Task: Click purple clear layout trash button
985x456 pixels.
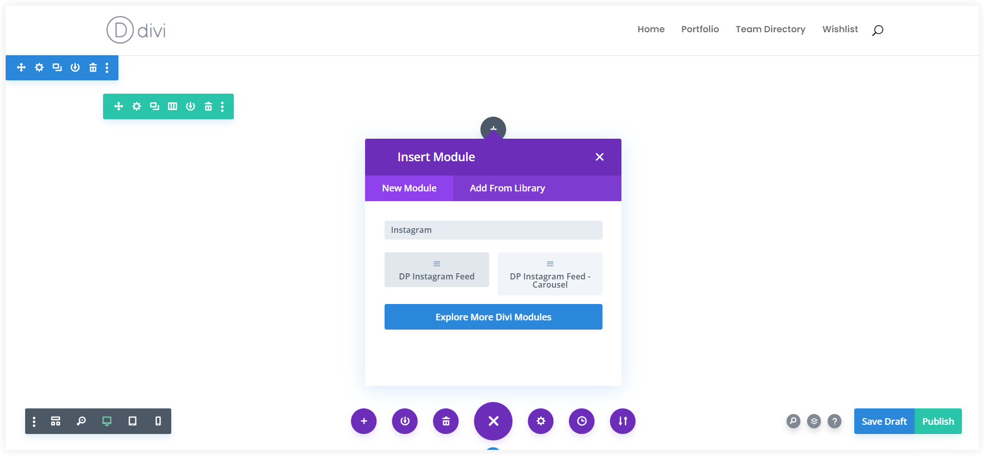Action: (x=446, y=421)
